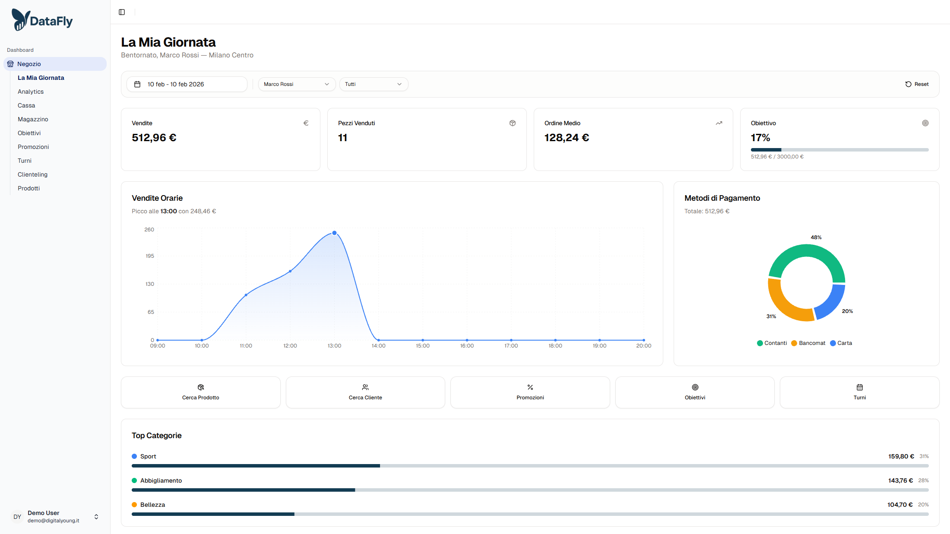950x534 pixels.
Task: Toggle the sidebar panel icon
Action: click(x=122, y=12)
